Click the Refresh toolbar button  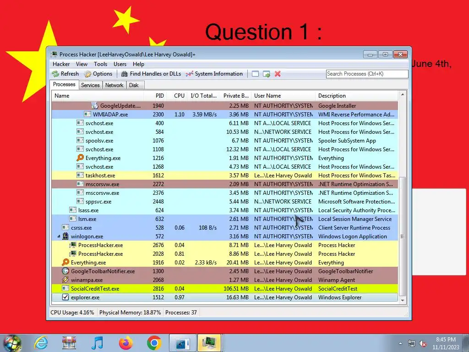[65, 74]
